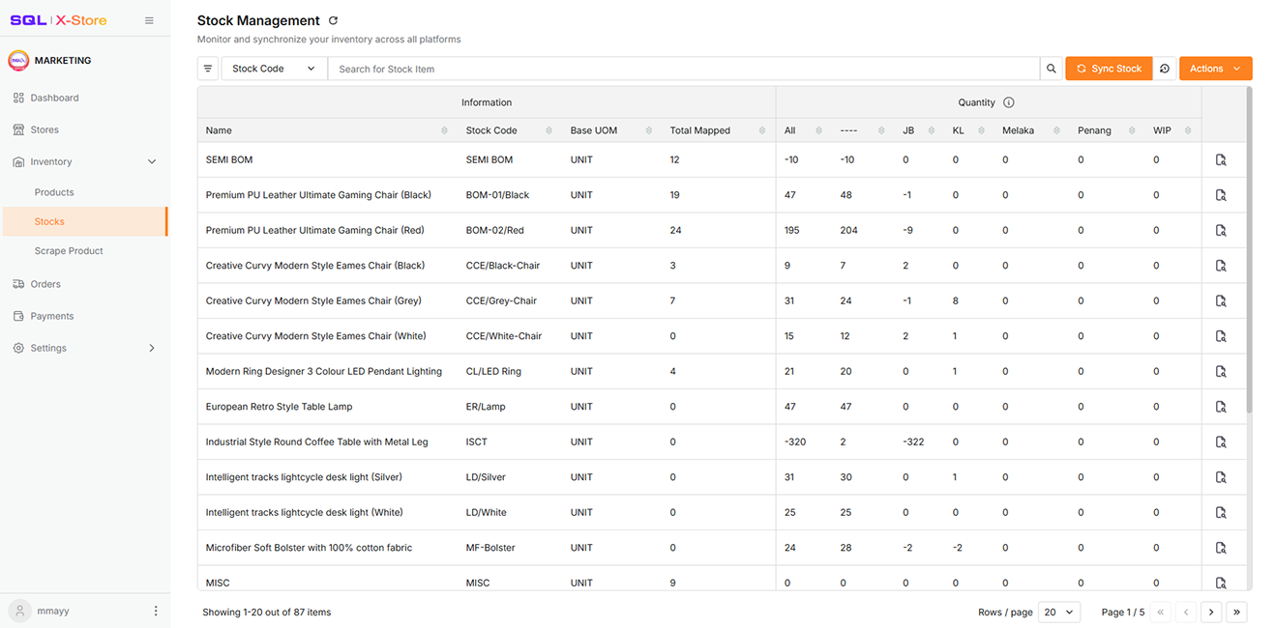1276x628 pixels.
Task: Click the search magnifier icon
Action: coord(1052,69)
